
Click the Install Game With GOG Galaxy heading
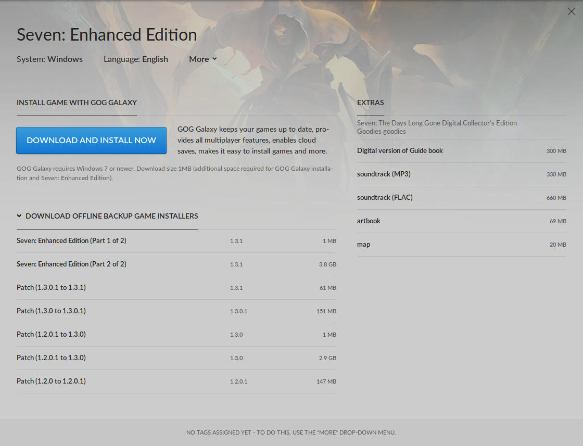77,103
